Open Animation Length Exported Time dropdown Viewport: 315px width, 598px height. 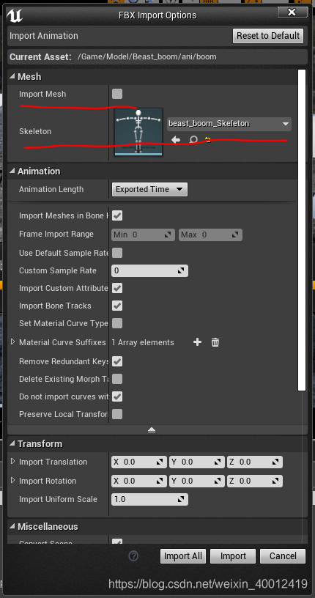coord(149,189)
